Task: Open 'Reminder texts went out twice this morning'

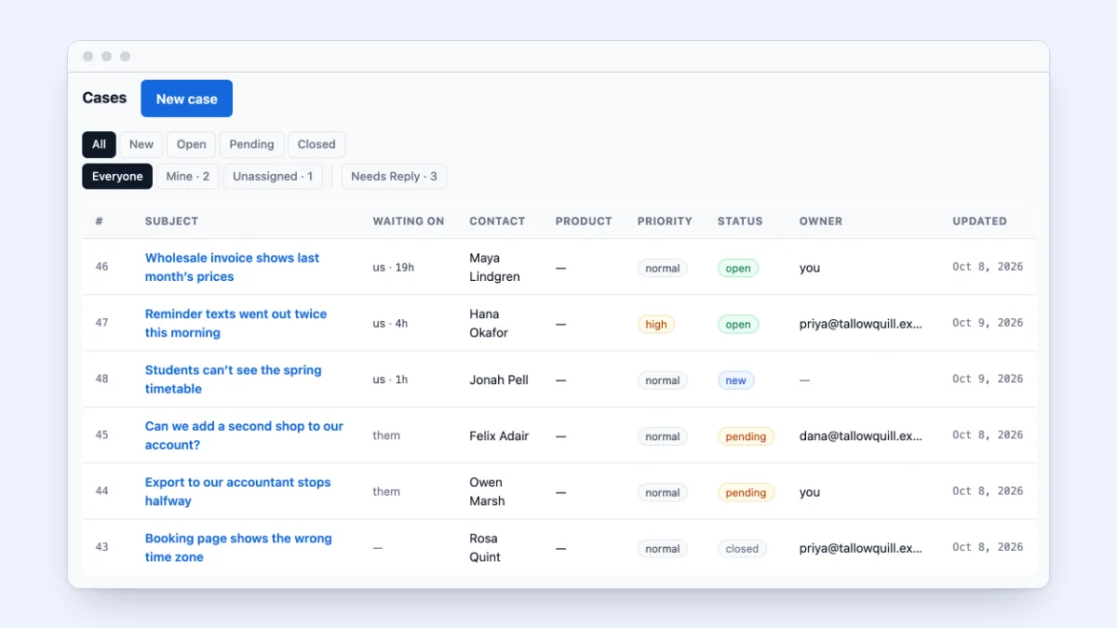Action: tap(236, 323)
